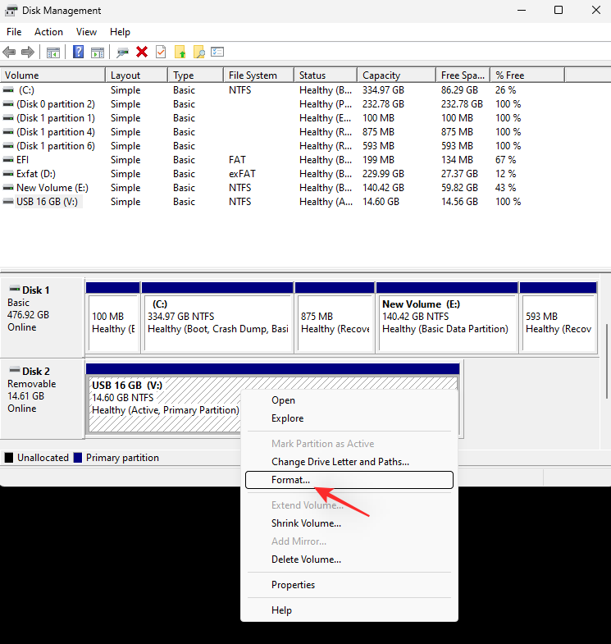Click the exFAT file system cell
This screenshot has height=644, width=611.
point(242,174)
